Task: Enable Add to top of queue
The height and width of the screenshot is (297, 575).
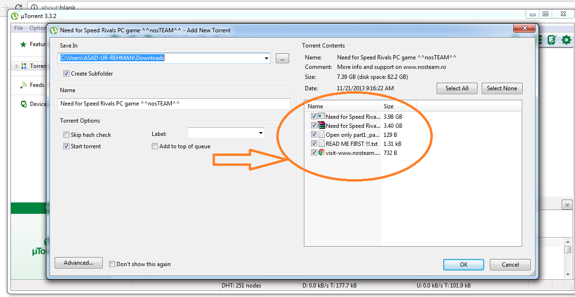Action: (155, 146)
